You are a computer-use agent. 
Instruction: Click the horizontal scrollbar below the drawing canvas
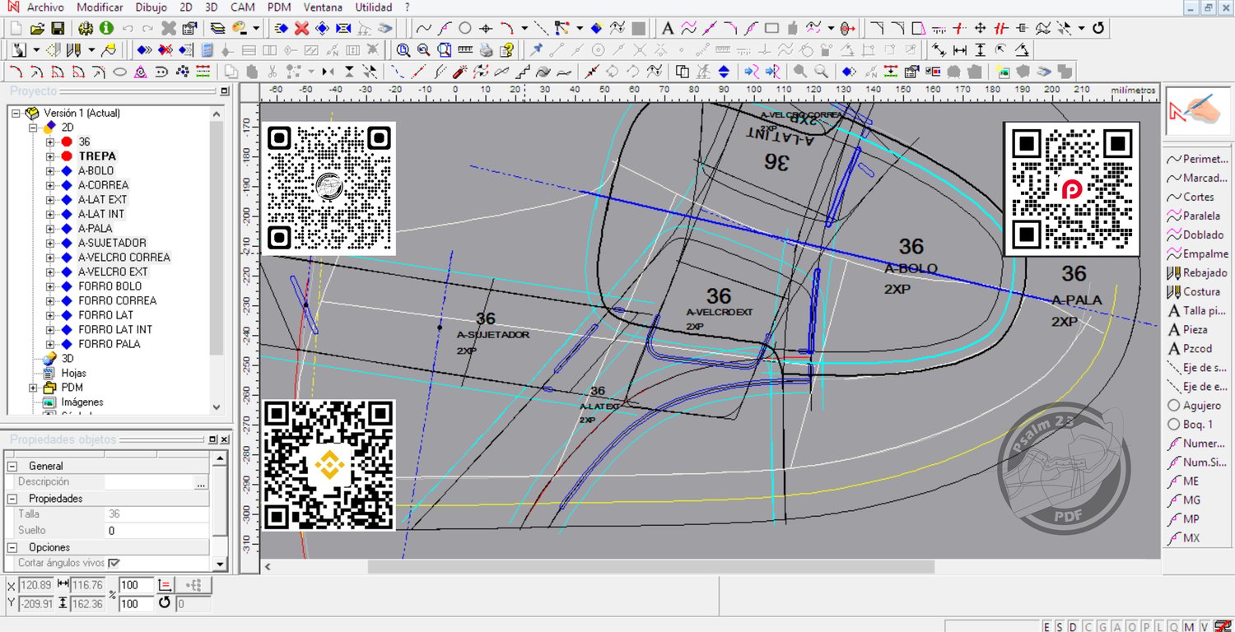click(x=650, y=567)
